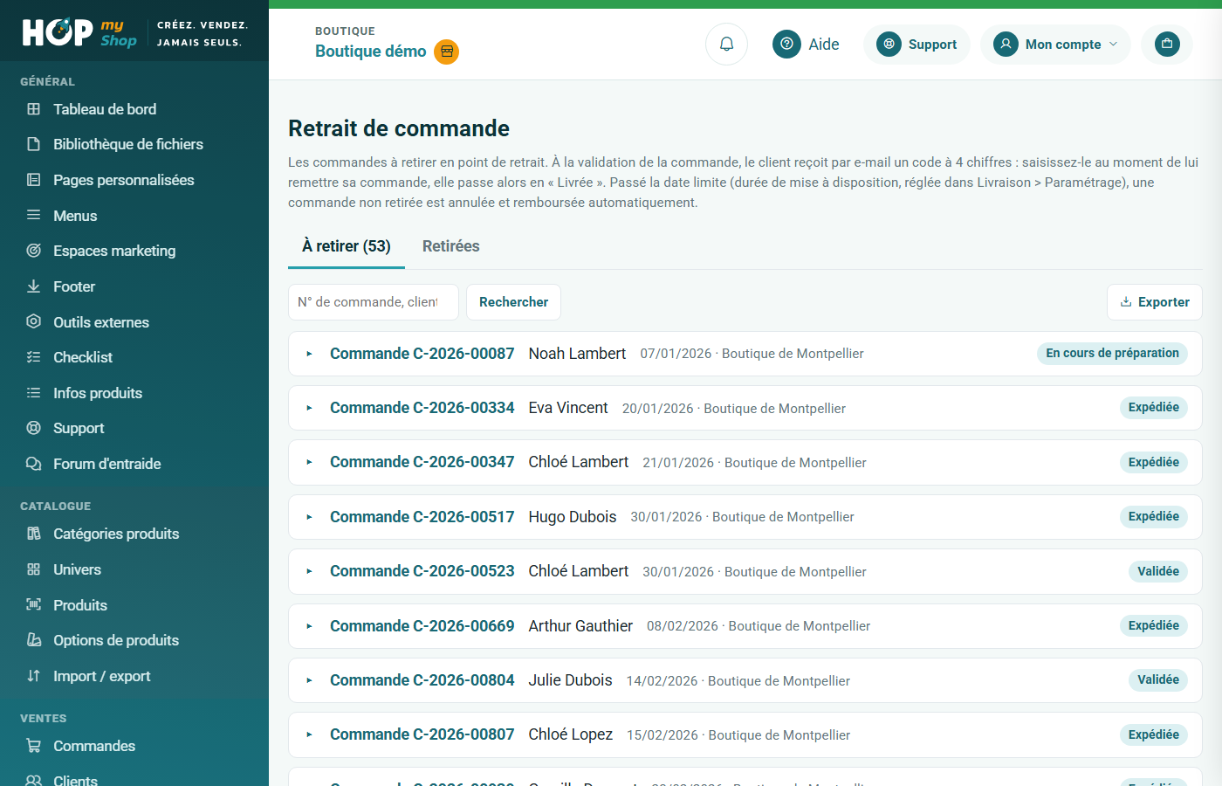The height and width of the screenshot is (786, 1222).
Task: Click the Rechercher button
Action: pos(513,302)
